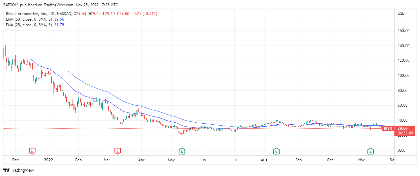
Task: Click the 0.00 price scale label
Action: pyautogui.click(x=402, y=150)
